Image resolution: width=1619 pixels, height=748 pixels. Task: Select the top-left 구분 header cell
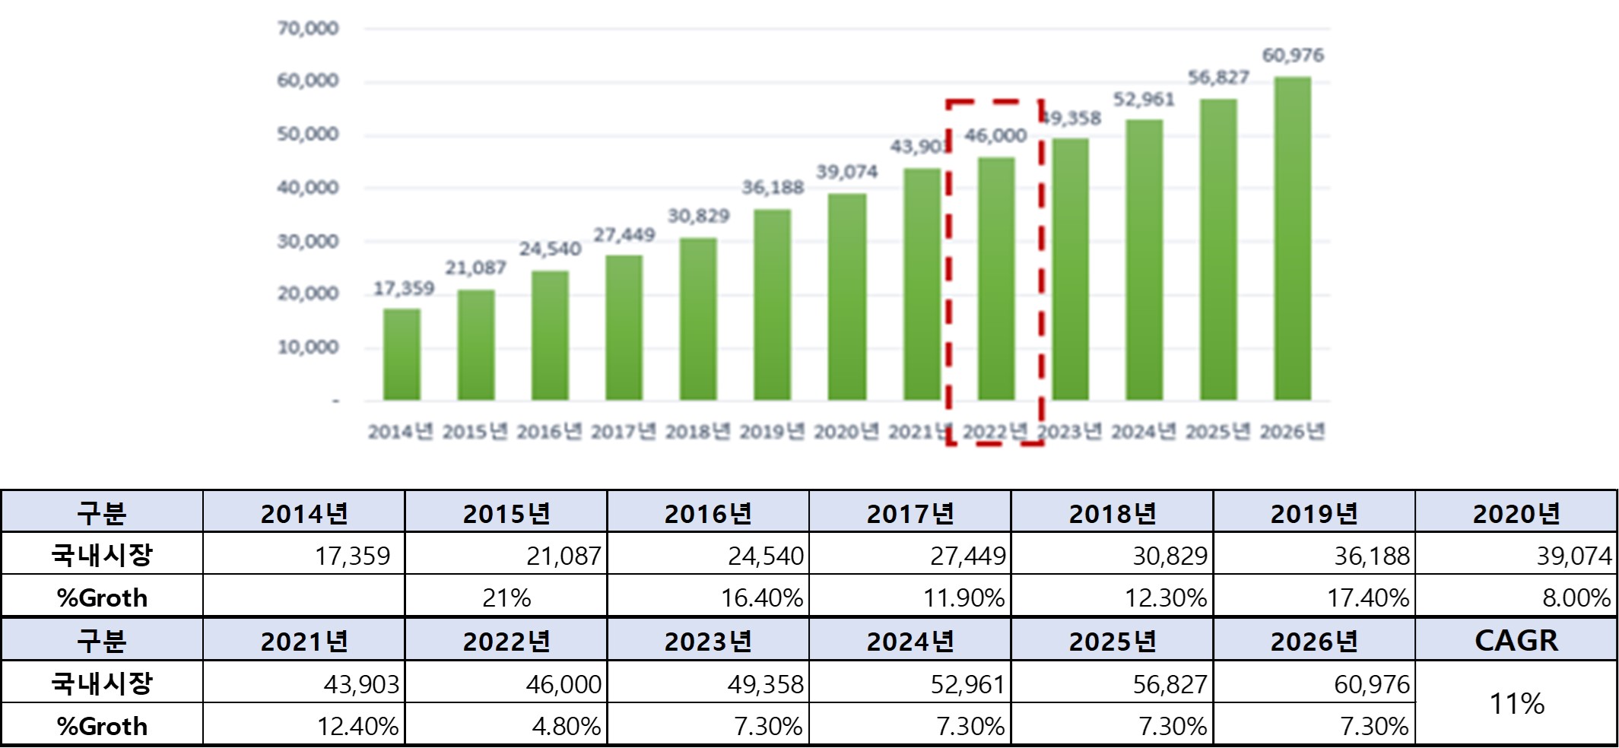pos(102,512)
